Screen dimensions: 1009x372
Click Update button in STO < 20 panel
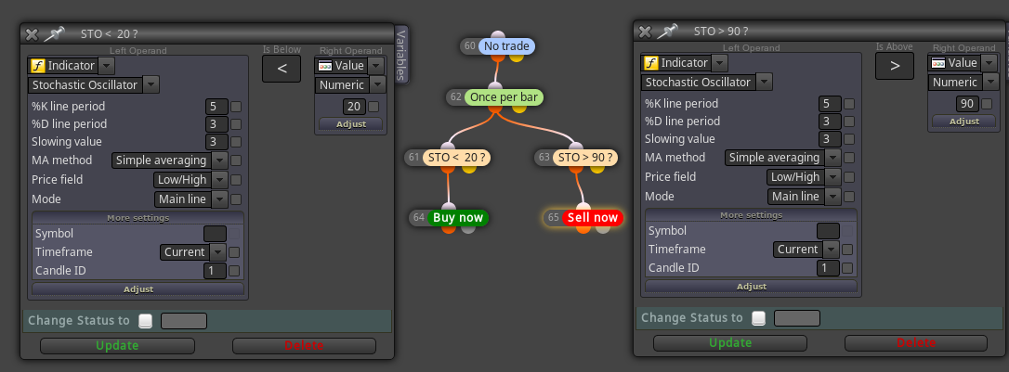(117, 346)
